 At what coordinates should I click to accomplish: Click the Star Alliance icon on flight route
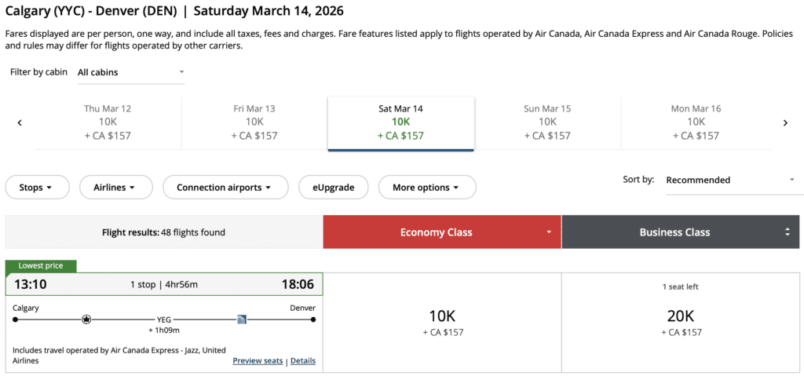tap(86, 319)
